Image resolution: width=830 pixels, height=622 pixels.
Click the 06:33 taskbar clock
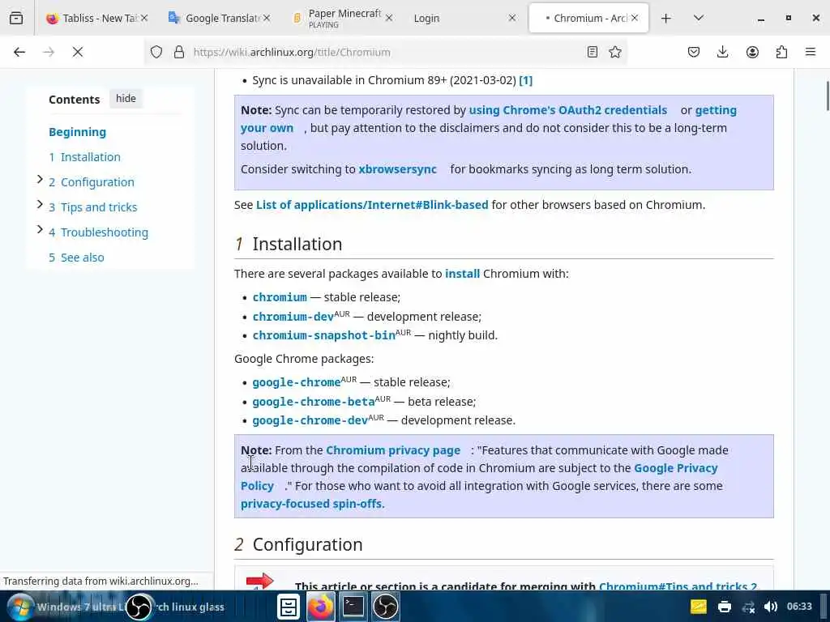pos(799,606)
